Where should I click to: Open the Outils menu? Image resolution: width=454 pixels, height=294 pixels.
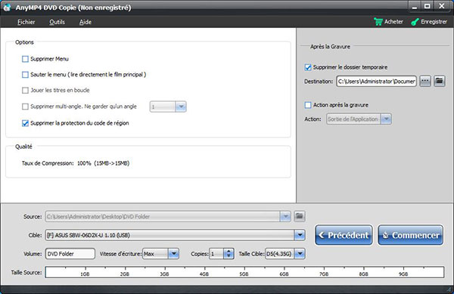(57, 22)
